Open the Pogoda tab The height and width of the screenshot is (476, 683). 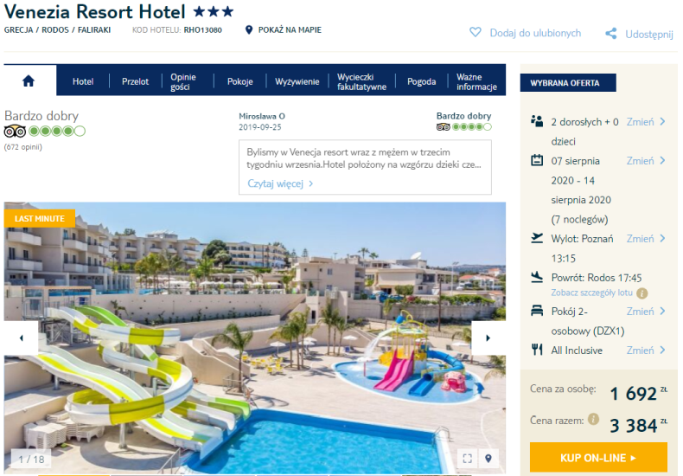[421, 81]
